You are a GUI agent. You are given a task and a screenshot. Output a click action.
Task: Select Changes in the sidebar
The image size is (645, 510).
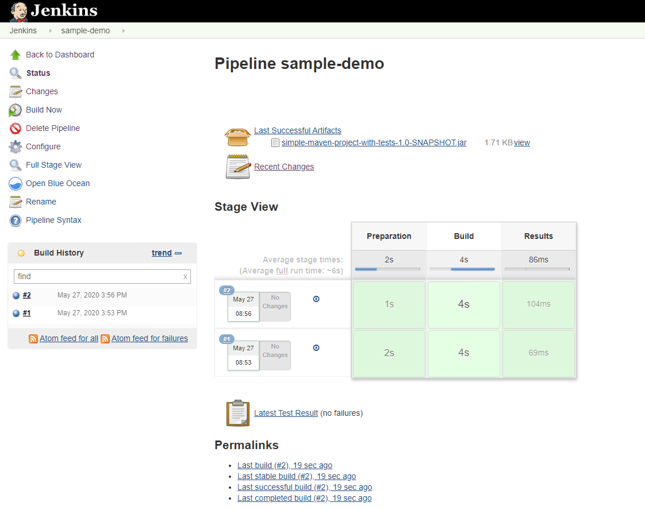click(x=42, y=92)
